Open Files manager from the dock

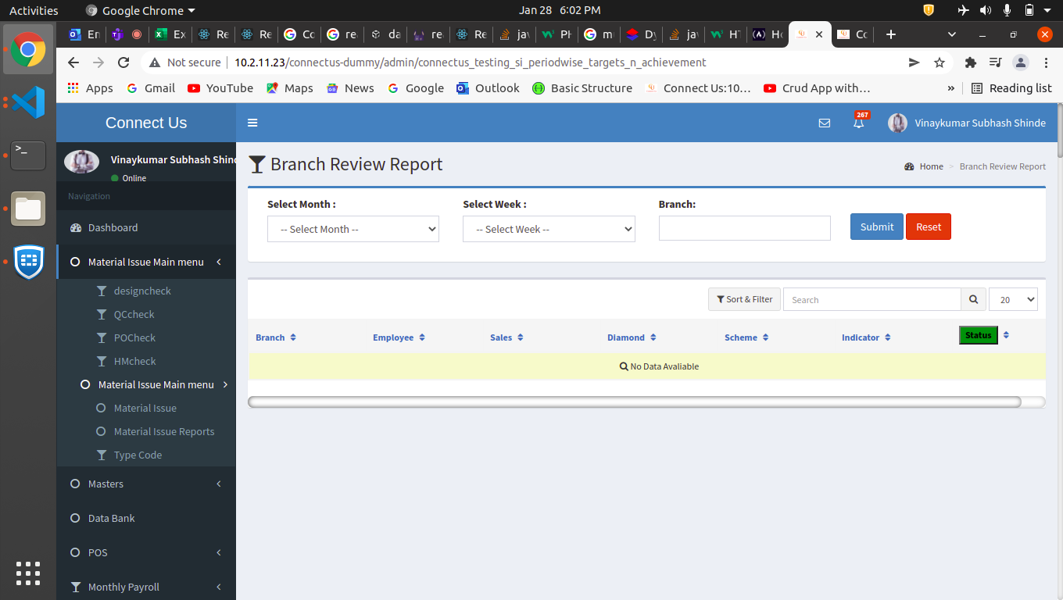point(28,209)
